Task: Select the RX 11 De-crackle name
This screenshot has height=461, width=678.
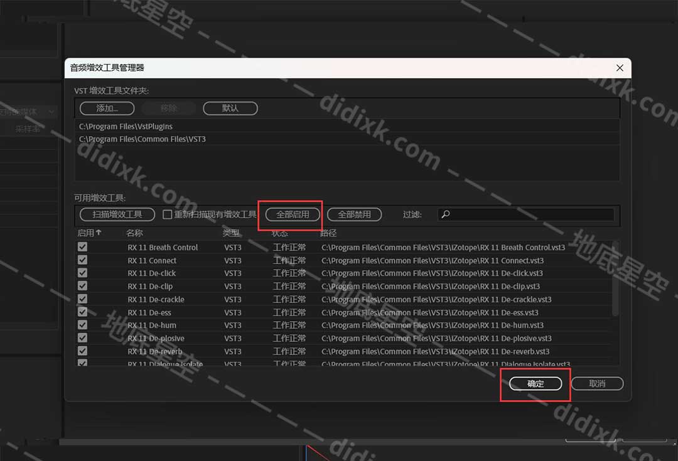Action: 156,299
